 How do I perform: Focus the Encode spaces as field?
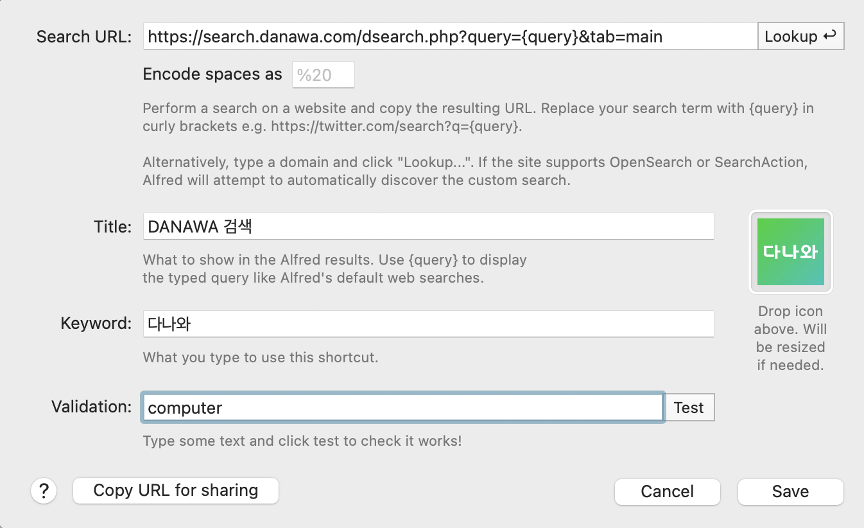324,75
